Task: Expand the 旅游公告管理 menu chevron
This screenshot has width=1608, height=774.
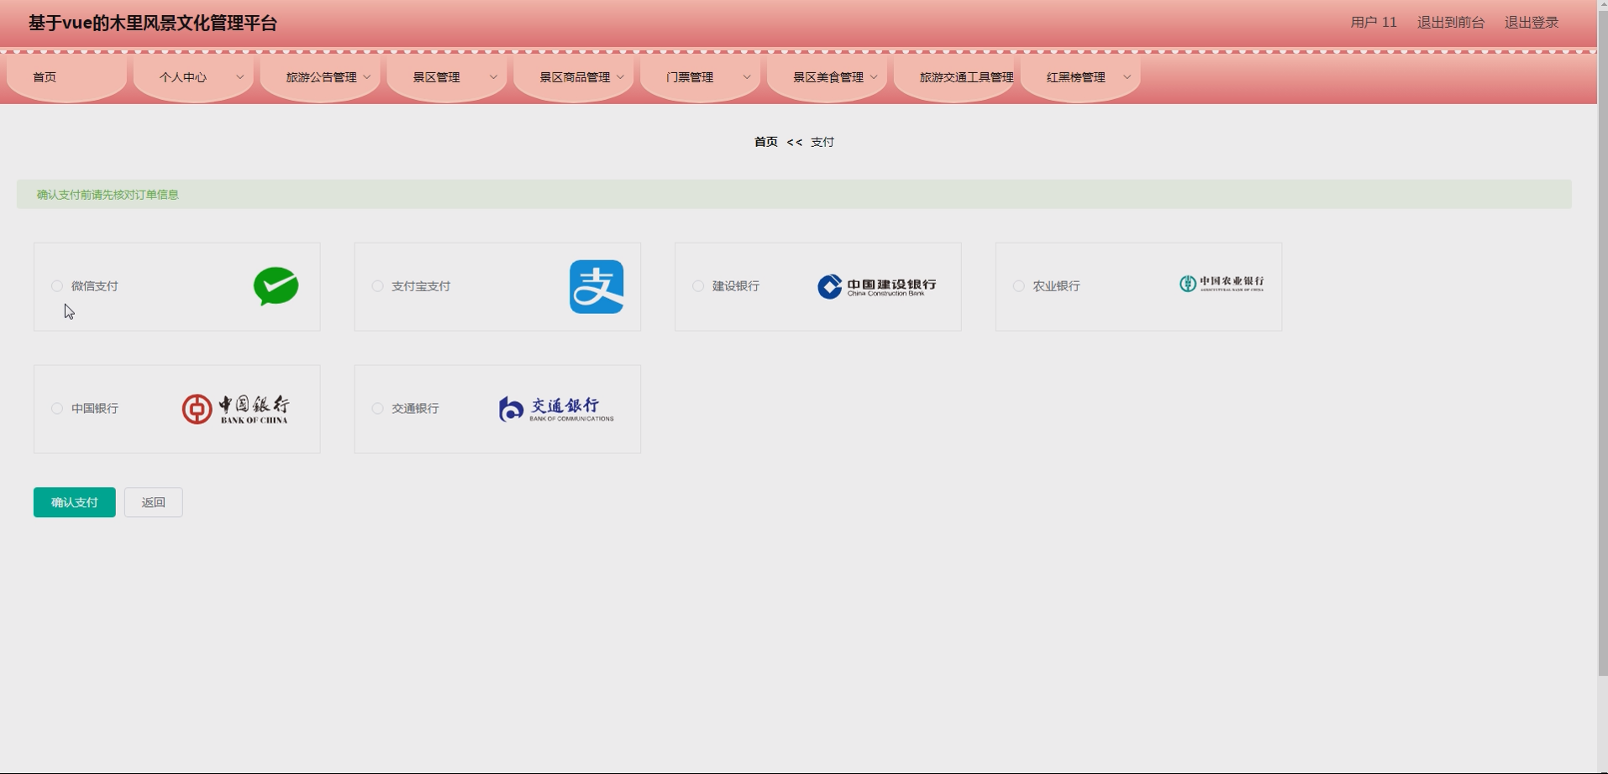Action: pyautogui.click(x=366, y=77)
